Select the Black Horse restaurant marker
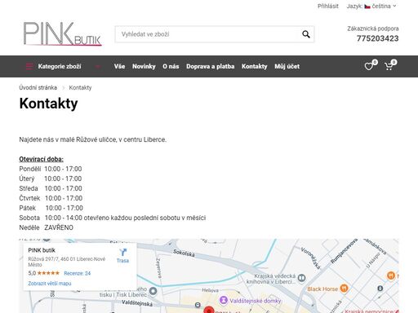The height and width of the screenshot is (313, 418). pos(345,289)
